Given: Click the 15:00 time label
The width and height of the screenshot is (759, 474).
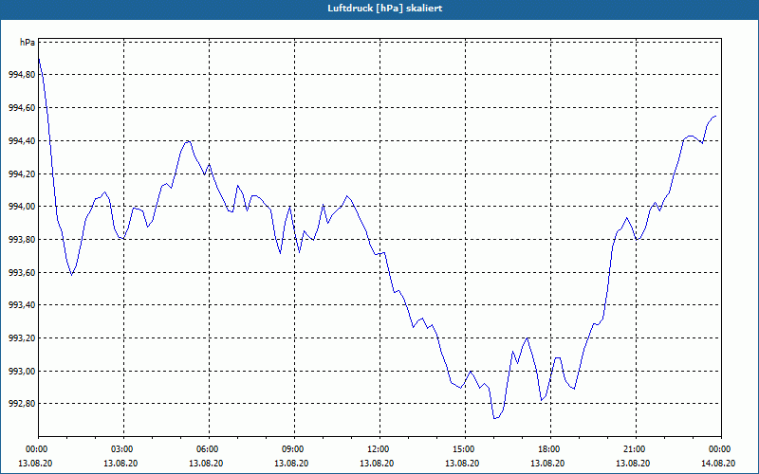Looking at the screenshot, I should [x=465, y=449].
